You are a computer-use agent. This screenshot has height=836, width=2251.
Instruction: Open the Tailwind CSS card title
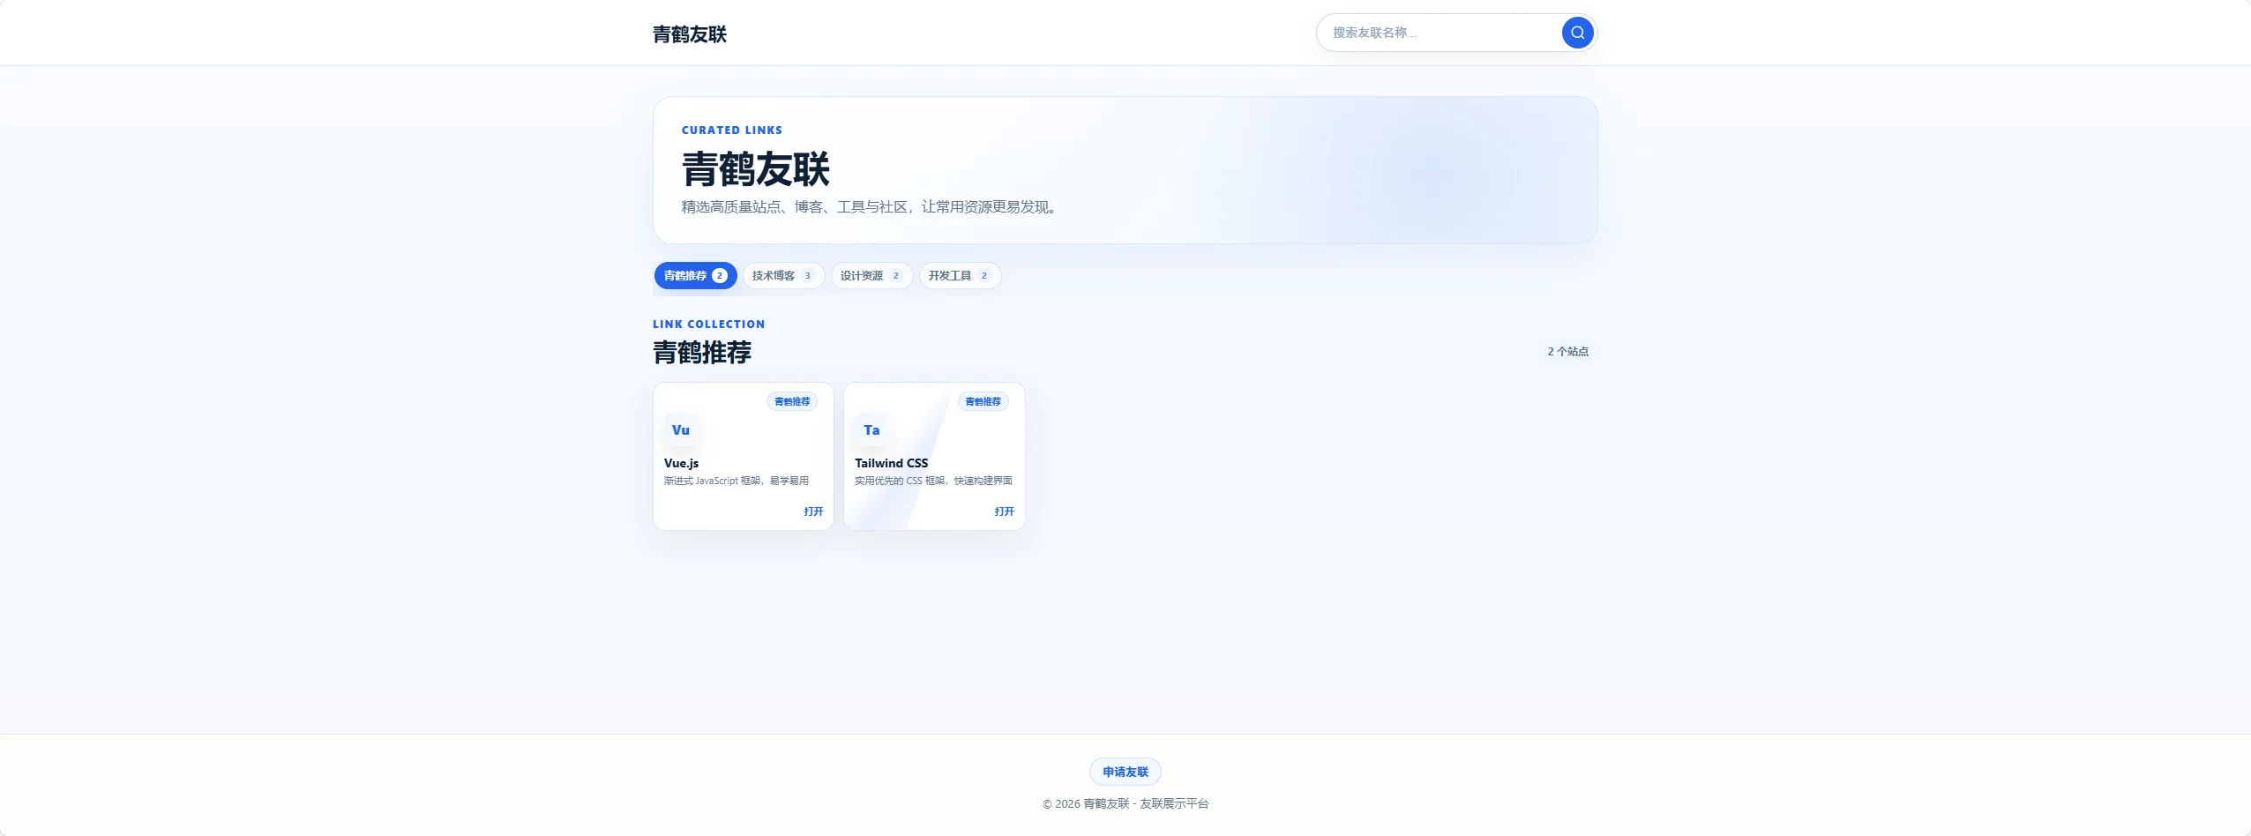[x=891, y=463]
